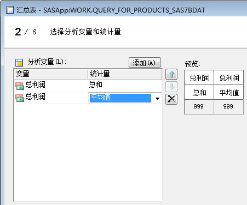Click currency icon of first 总利润 row
Viewport: 247px width, 205px height.
(20, 86)
